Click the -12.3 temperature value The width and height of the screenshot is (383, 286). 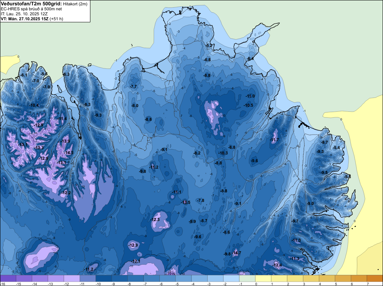coord(155,220)
